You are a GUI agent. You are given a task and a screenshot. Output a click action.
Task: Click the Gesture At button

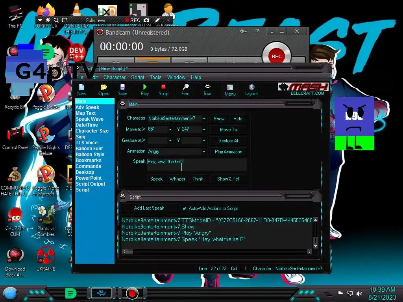229,141
